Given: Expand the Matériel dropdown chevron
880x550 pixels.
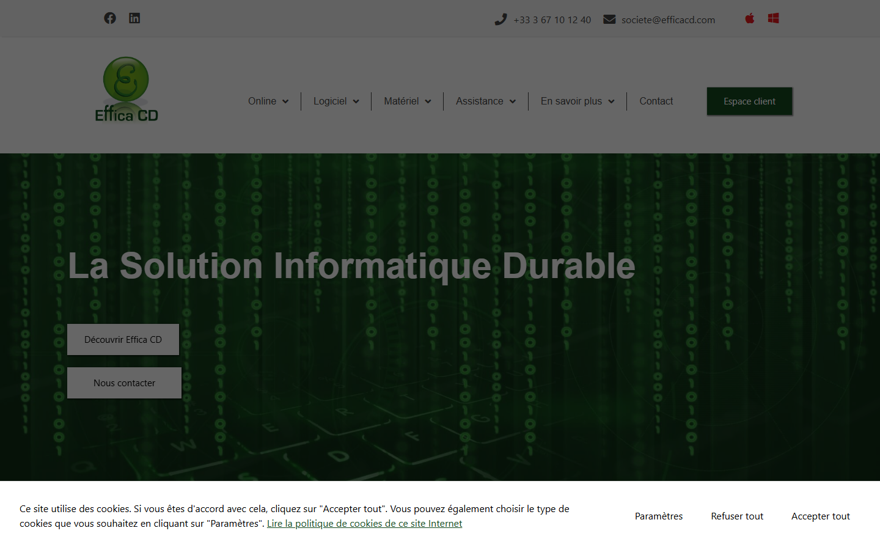Looking at the screenshot, I should [428, 102].
